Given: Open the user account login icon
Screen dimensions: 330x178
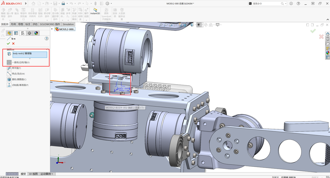Looking at the screenshot, I should pyautogui.click(x=291, y=4).
